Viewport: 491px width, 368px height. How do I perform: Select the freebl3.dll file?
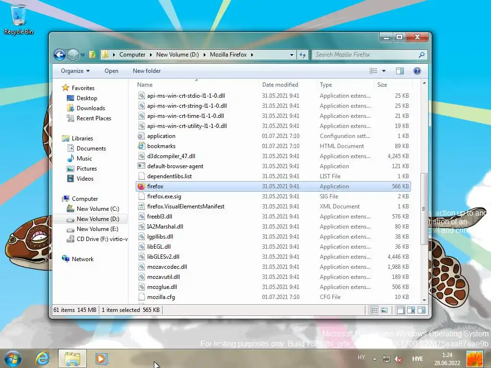[160, 217]
